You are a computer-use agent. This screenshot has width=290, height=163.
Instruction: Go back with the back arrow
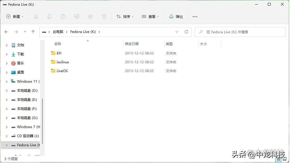6,32
